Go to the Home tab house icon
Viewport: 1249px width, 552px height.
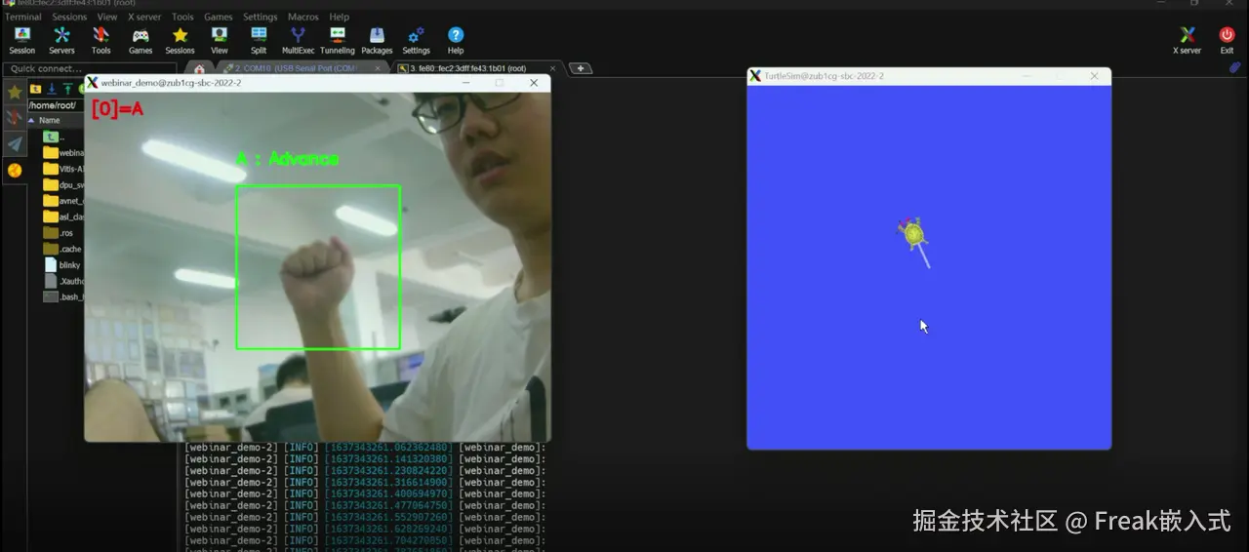tap(199, 68)
